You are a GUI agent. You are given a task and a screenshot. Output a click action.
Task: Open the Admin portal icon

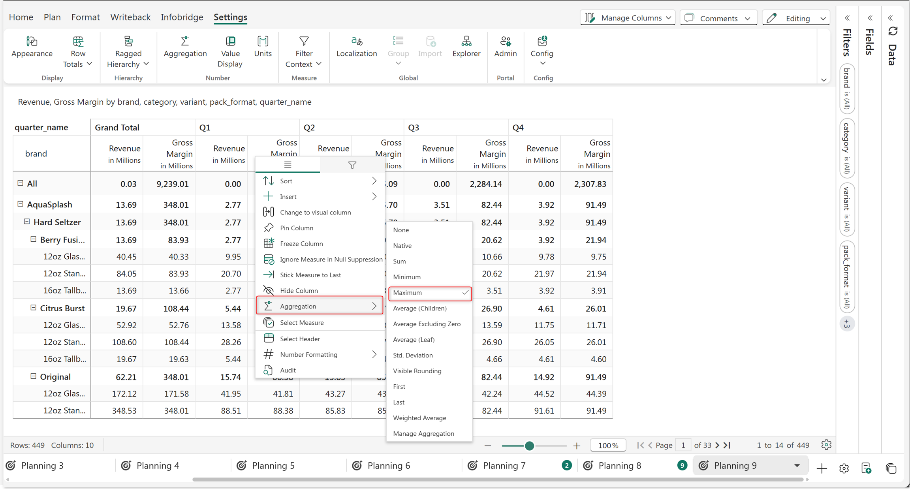pos(505,47)
